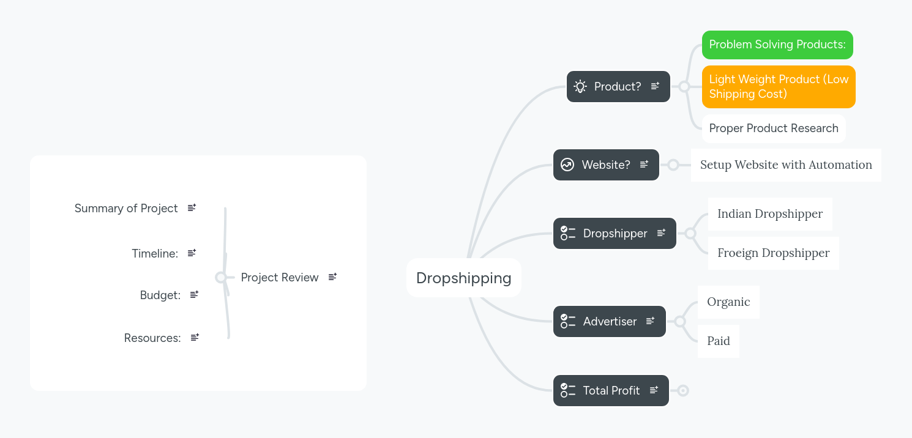Toggle the circle on the Product? branch
The width and height of the screenshot is (912, 438).
coord(685,86)
